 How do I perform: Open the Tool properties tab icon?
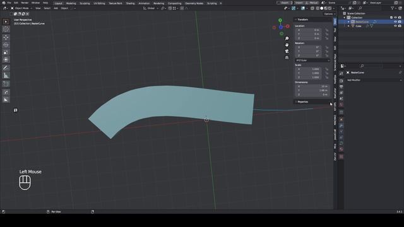(341, 74)
